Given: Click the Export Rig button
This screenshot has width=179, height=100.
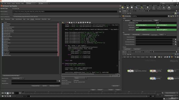Looking at the screenshot, I should (x=127, y=34).
